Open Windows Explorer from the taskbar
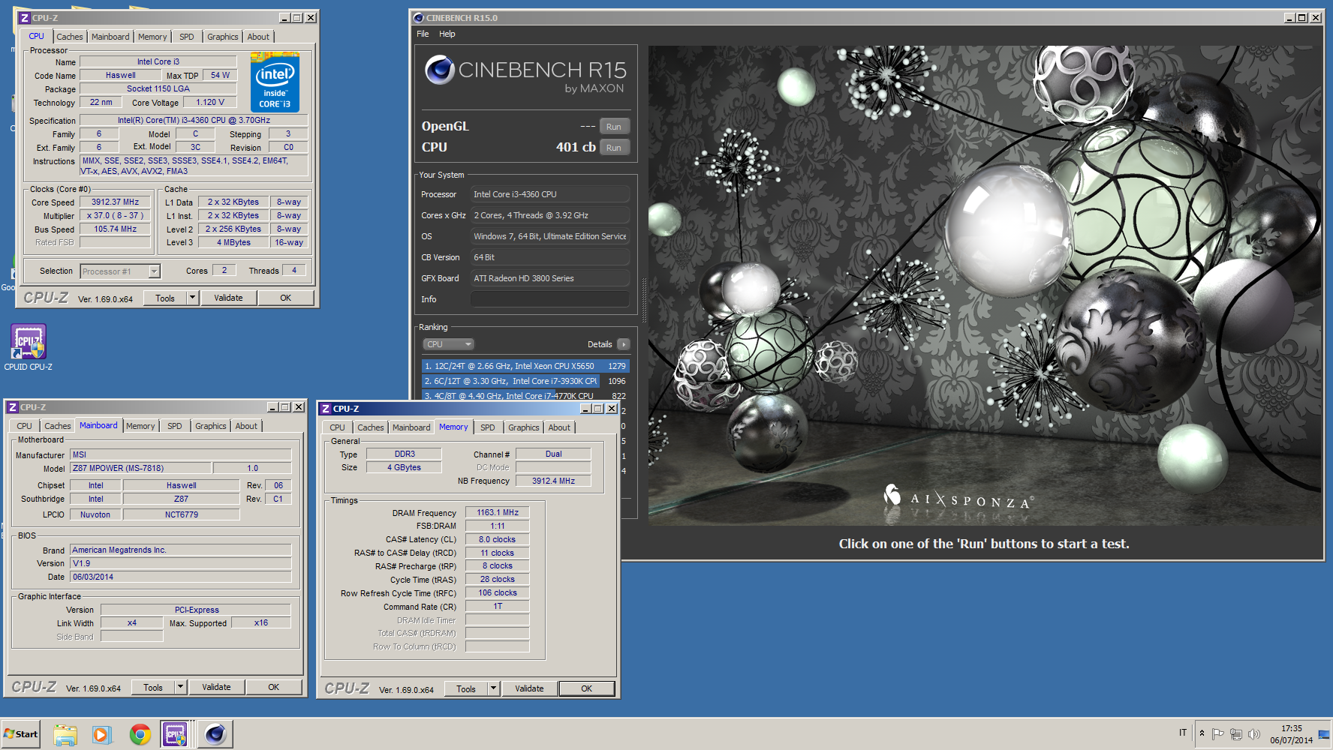Viewport: 1333px width, 750px height. (65, 734)
